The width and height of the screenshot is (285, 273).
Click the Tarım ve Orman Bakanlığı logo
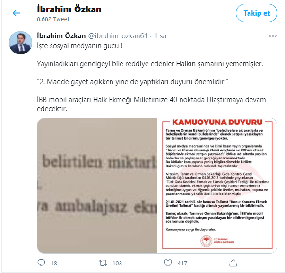point(206,241)
